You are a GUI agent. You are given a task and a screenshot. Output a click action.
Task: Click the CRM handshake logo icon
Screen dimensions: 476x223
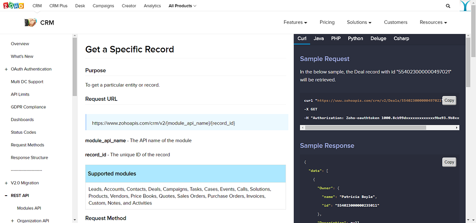tap(30, 23)
